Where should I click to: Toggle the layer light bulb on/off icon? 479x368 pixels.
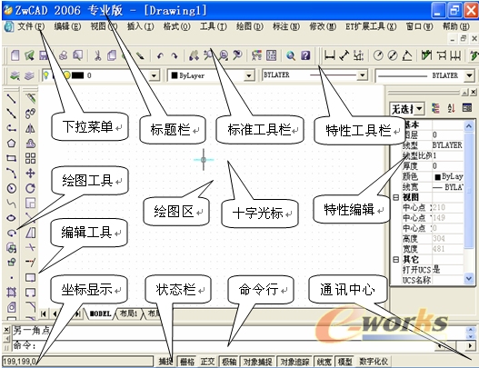point(45,75)
